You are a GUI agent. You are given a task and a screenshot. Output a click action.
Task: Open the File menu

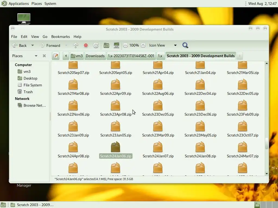[14, 37]
